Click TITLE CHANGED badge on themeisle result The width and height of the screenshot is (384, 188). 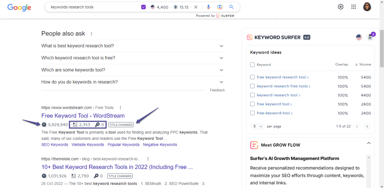coord(120,176)
